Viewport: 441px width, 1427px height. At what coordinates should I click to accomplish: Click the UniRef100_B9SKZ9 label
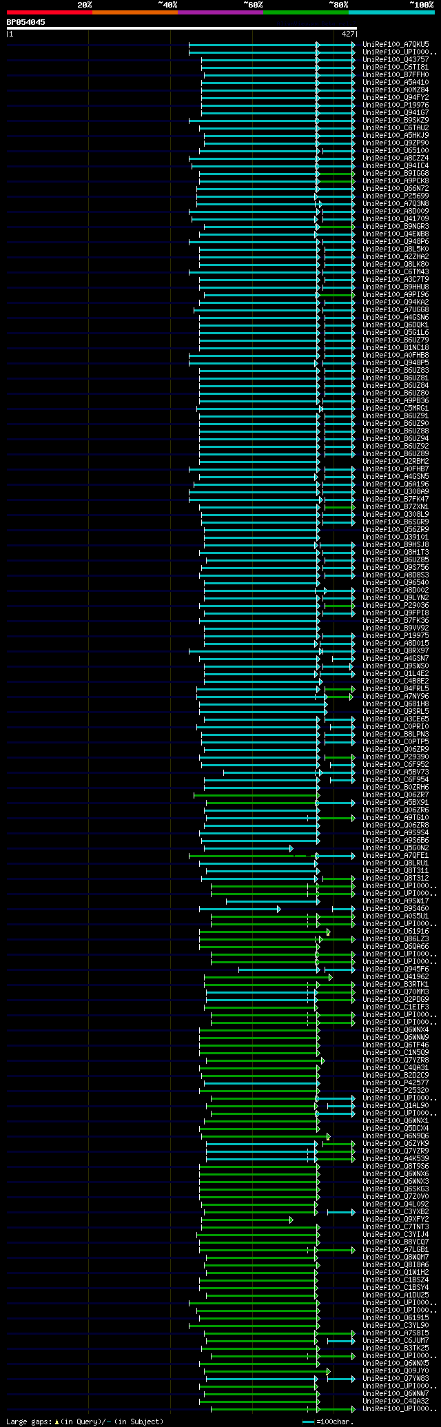[396, 120]
